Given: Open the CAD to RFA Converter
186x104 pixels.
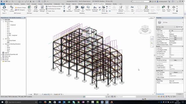Looking at the screenshot, I should click(77, 9).
